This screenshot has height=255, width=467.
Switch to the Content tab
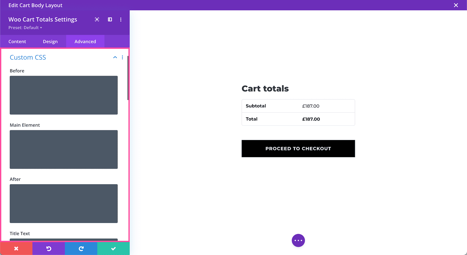(x=17, y=41)
